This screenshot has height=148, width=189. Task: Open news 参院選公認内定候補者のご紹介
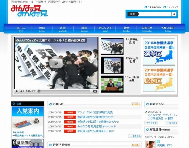pyautogui.click(x=96, y=131)
